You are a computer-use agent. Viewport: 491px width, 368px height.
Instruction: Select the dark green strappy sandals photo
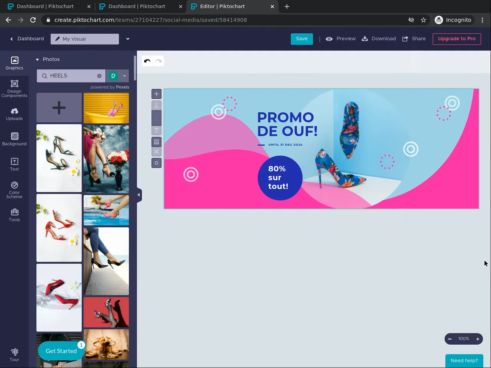click(x=59, y=158)
